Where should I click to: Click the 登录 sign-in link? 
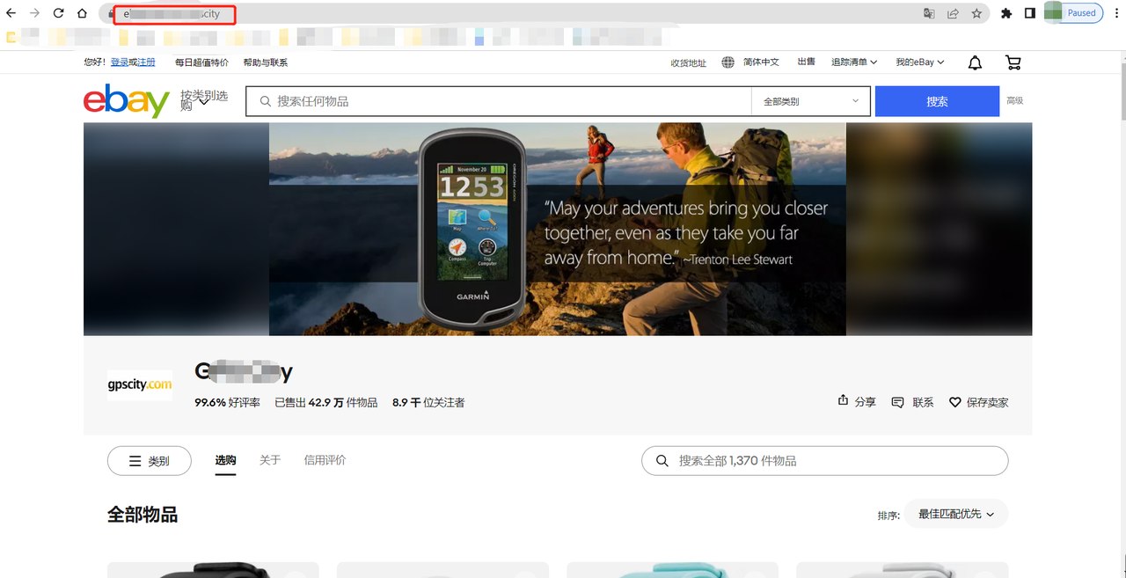[119, 62]
